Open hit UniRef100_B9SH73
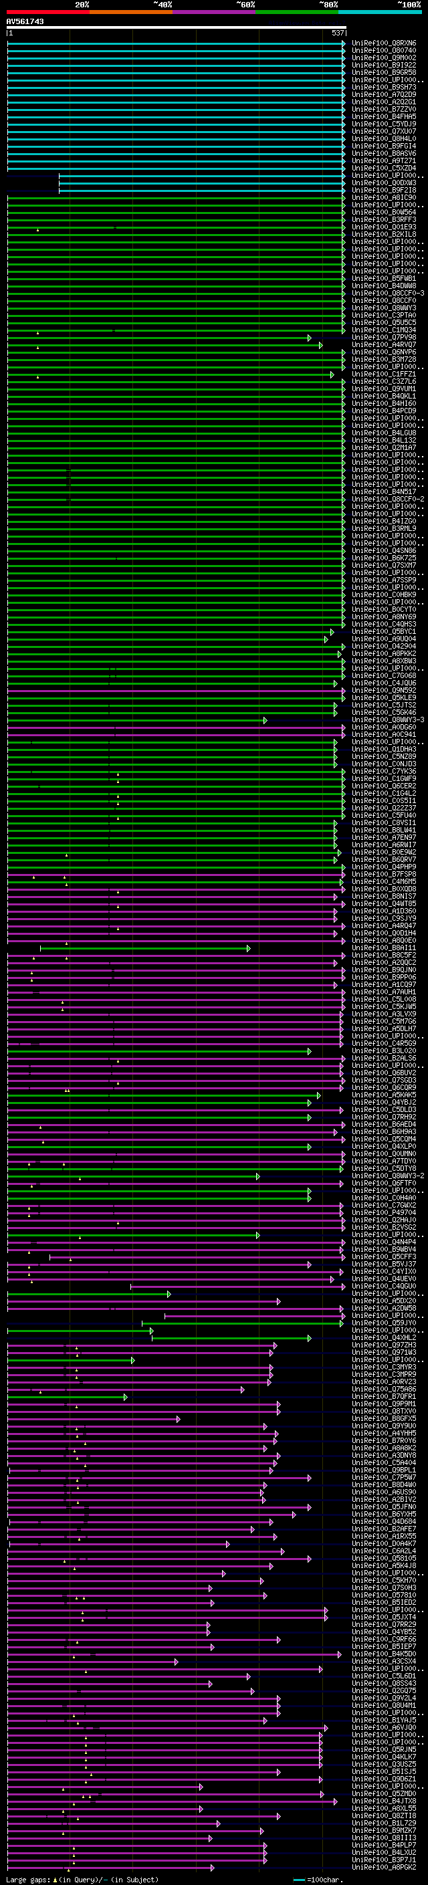Image resolution: width=428 pixels, height=1885 pixels. [x=384, y=87]
